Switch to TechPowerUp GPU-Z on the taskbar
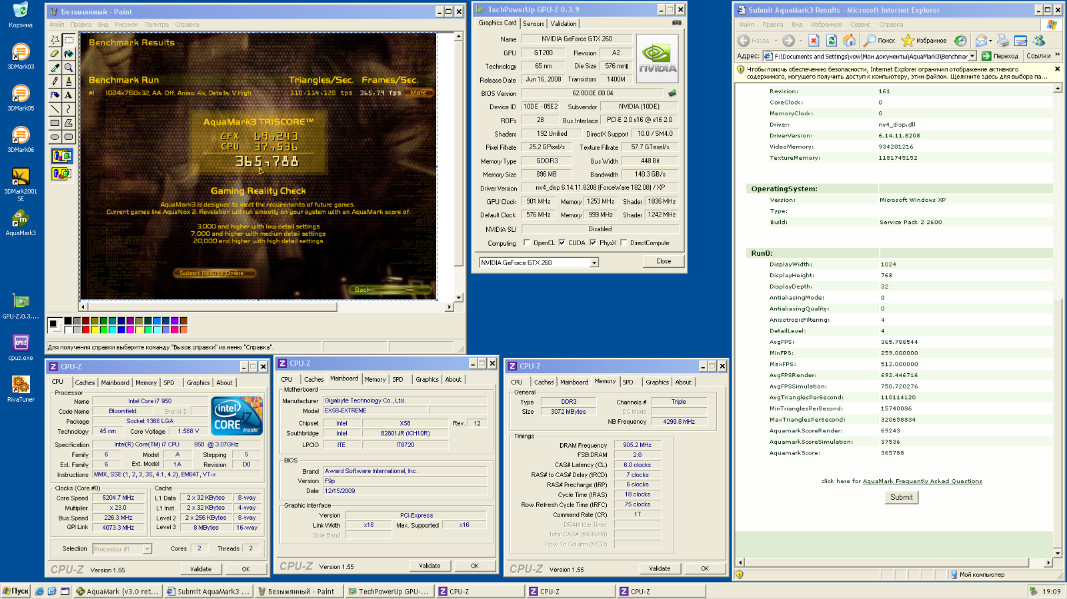 [390, 591]
